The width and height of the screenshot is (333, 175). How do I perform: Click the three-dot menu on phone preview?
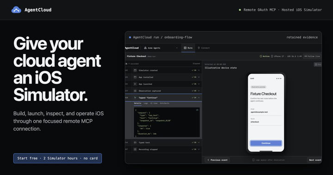click(278, 78)
